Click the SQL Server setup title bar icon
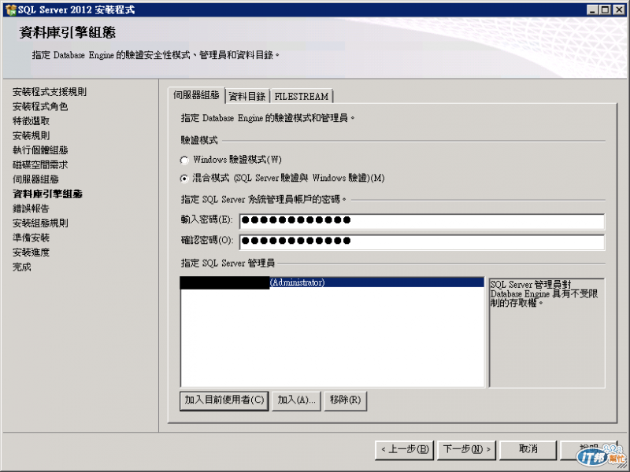This screenshot has width=630, height=472. 11,9
